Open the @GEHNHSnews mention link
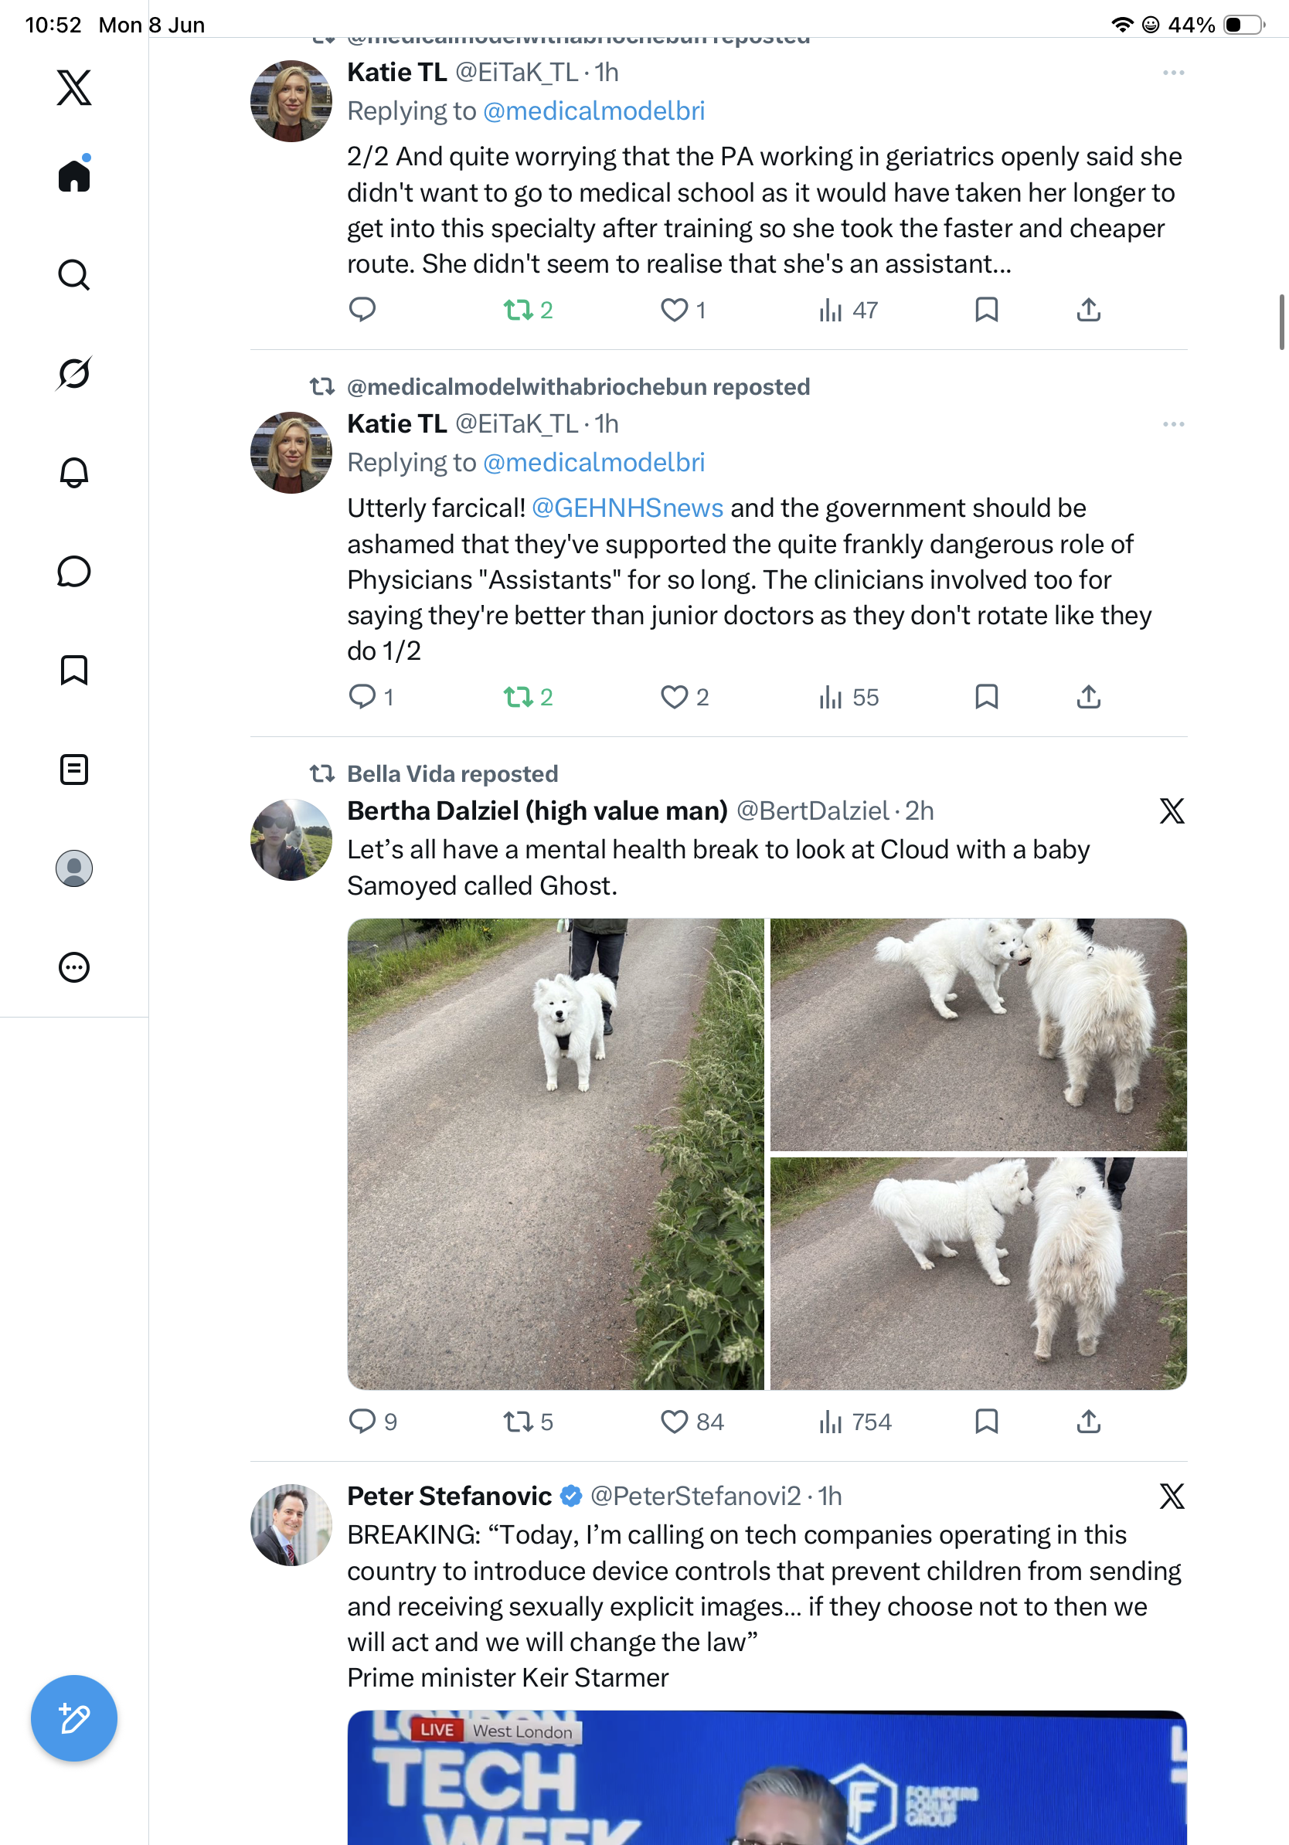This screenshot has height=1845, width=1289. [627, 508]
